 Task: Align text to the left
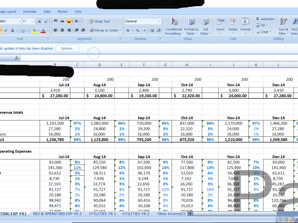click(55, 30)
